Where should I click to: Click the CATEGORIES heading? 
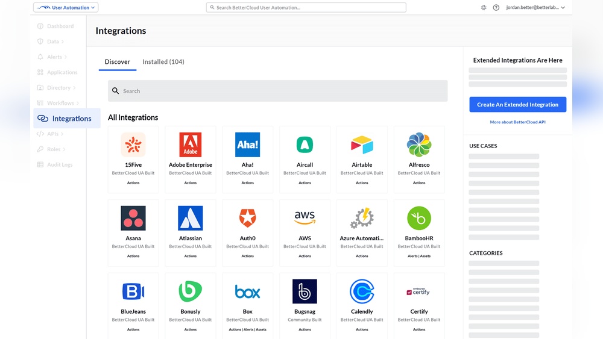click(485, 253)
